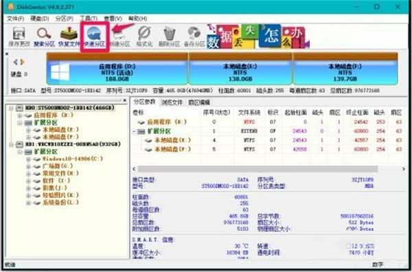The height and width of the screenshot is (272, 412).
Task: Expand local disk (F:) tree node
Action: coord(28,137)
